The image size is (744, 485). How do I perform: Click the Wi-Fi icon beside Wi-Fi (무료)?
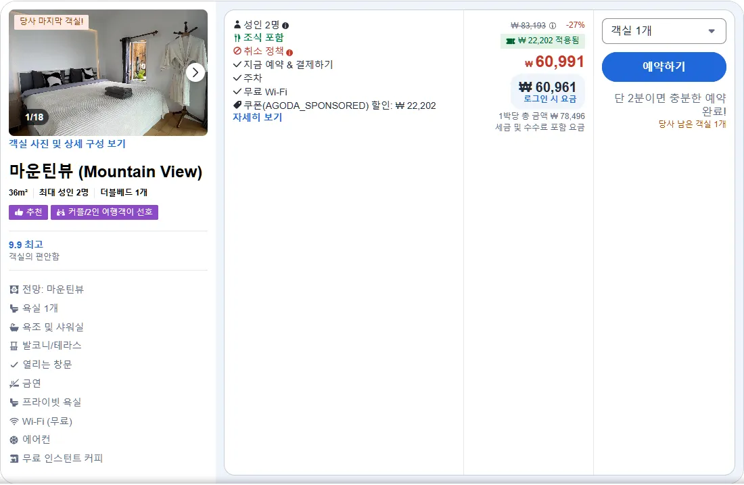pos(14,421)
